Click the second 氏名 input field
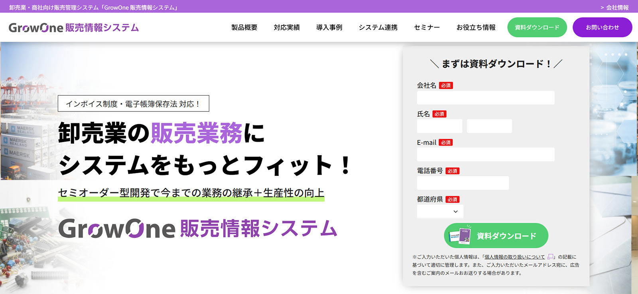 490,126
